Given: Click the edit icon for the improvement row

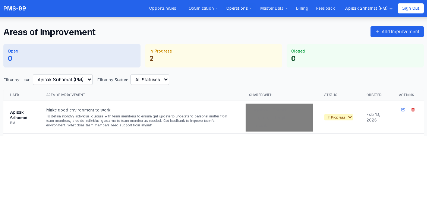Looking at the screenshot, I should (x=403, y=110).
